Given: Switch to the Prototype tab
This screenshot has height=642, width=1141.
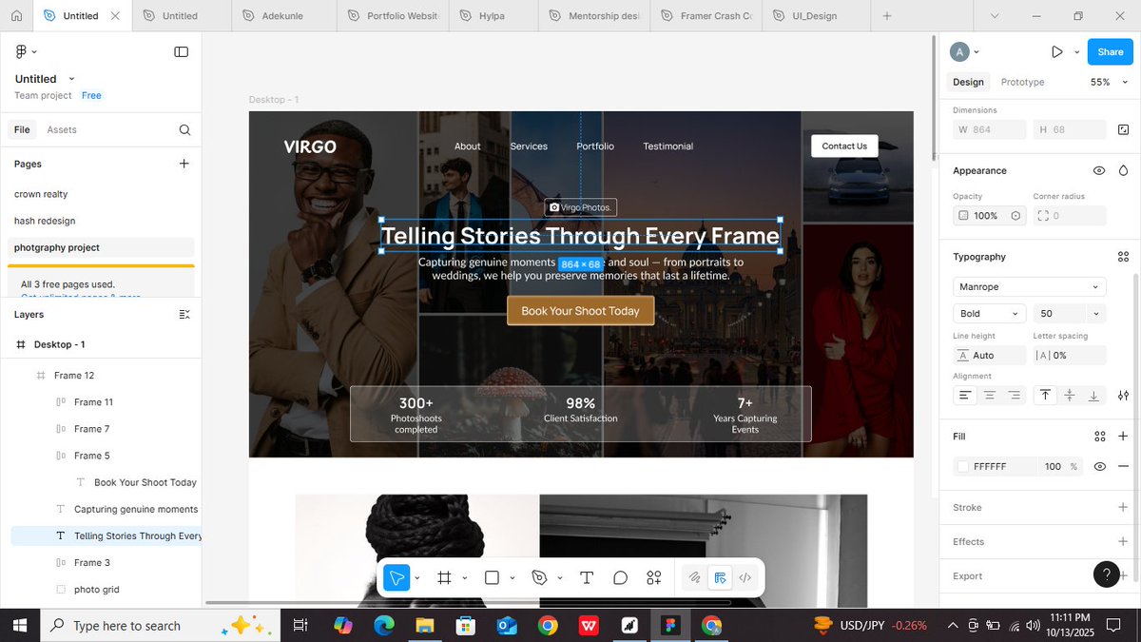Looking at the screenshot, I should coord(1022,82).
